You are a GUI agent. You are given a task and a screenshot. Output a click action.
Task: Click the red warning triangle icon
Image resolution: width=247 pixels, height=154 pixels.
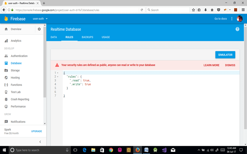pyautogui.click(x=57, y=65)
